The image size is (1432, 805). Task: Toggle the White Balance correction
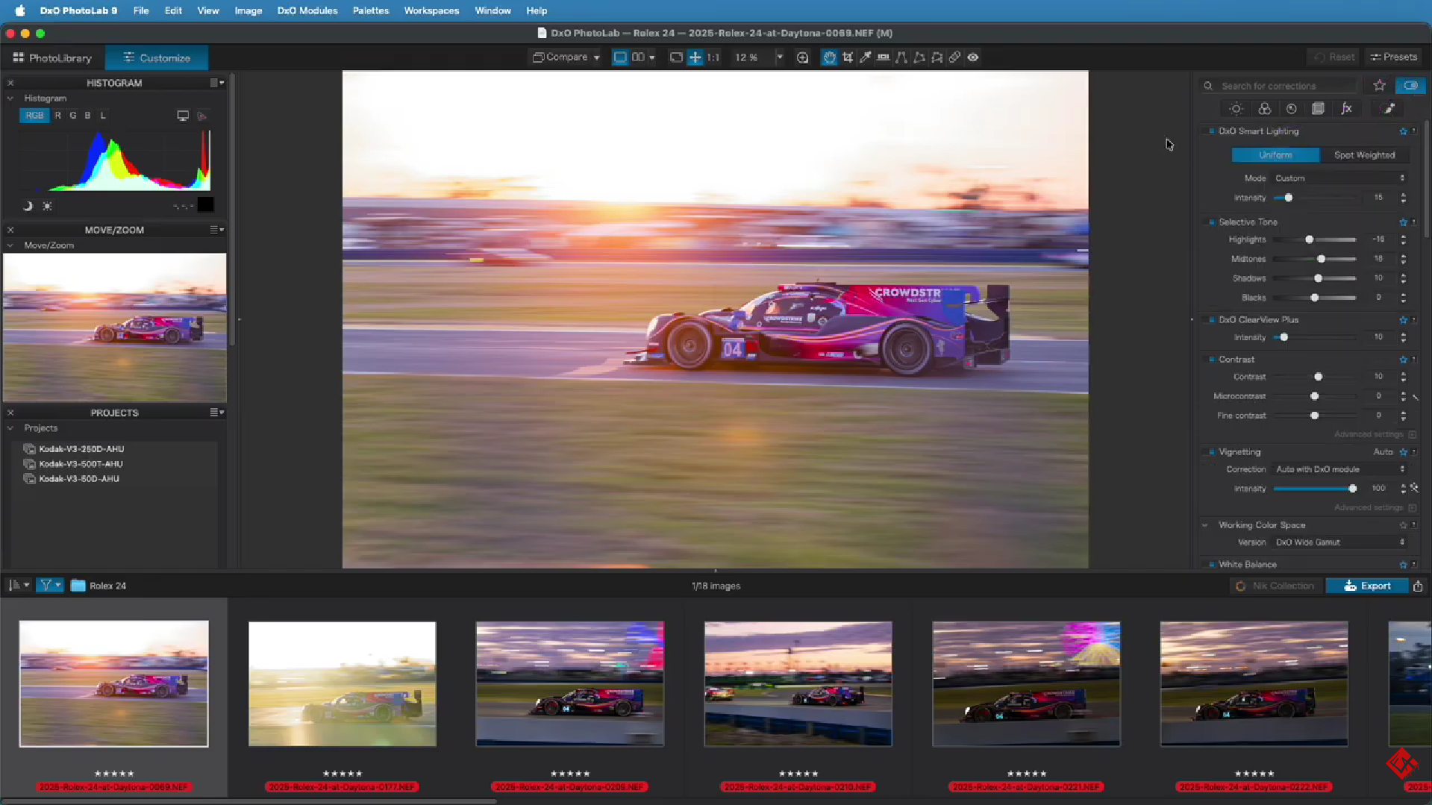(x=1211, y=565)
